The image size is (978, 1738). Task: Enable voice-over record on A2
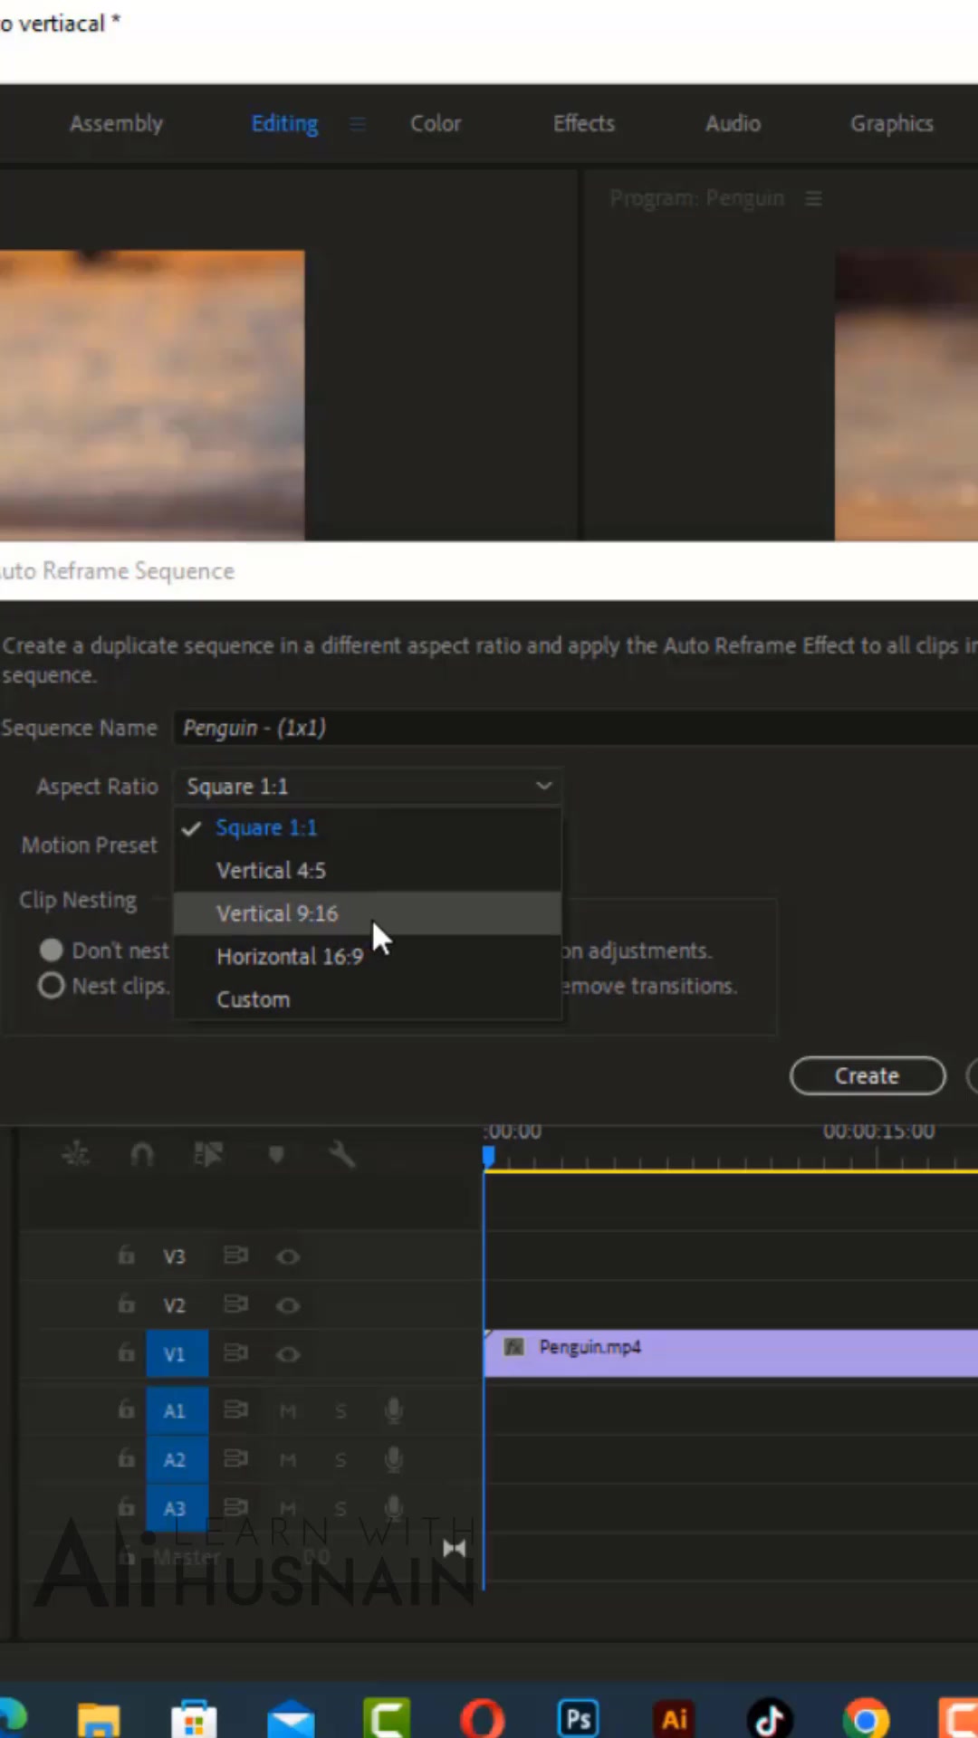click(x=393, y=1459)
